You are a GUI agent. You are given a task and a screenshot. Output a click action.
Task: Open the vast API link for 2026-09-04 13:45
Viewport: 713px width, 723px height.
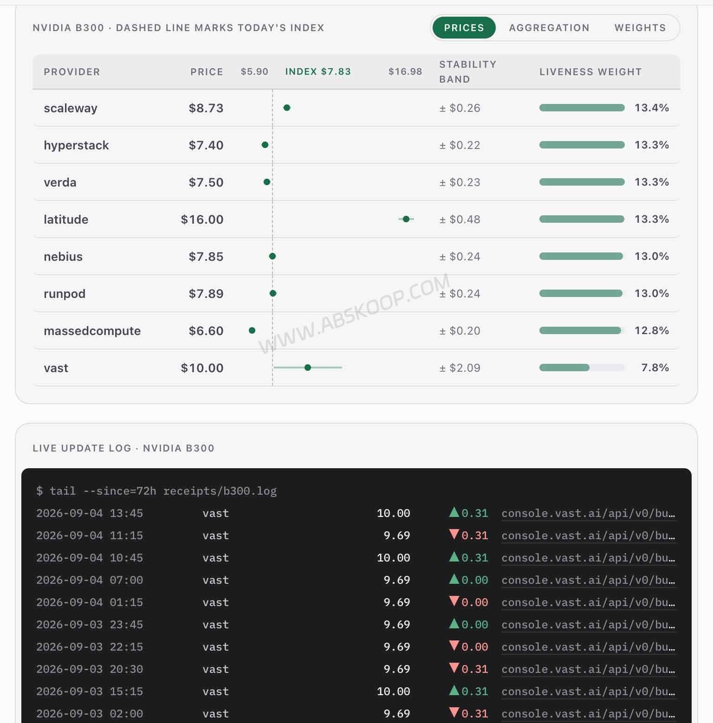pyautogui.click(x=588, y=514)
